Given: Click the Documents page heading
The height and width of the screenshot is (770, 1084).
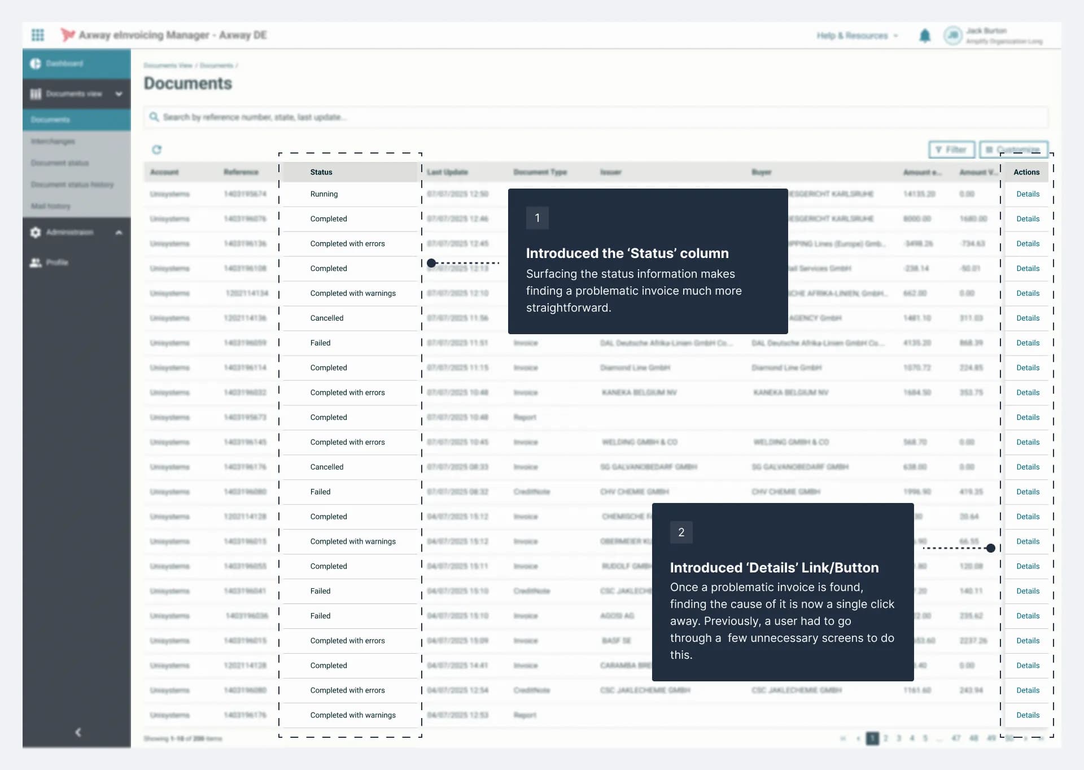Looking at the screenshot, I should pyautogui.click(x=188, y=84).
